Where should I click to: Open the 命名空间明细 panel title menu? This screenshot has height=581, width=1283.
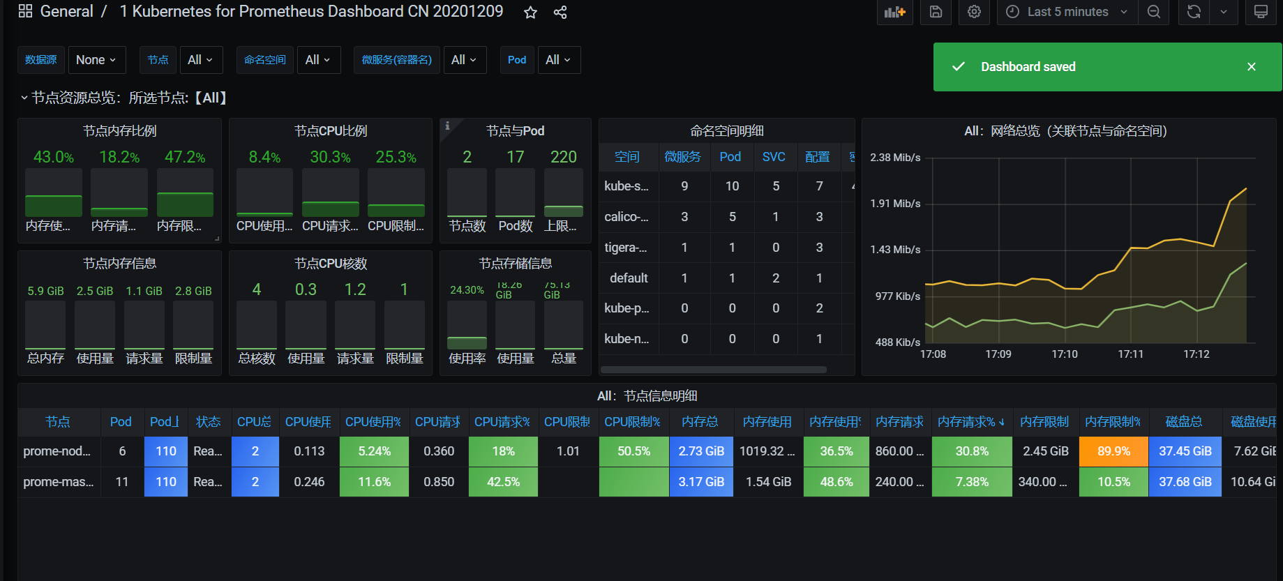[727, 130]
